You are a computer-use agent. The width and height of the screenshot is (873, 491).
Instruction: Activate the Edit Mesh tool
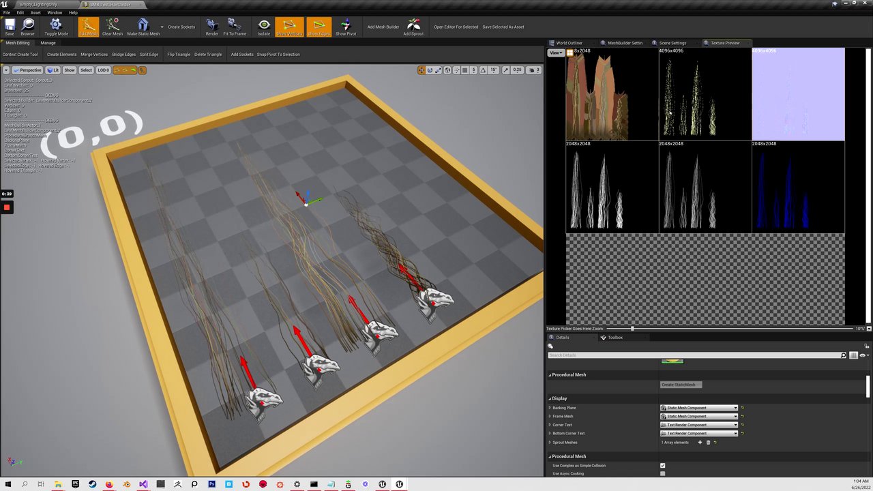click(x=88, y=27)
